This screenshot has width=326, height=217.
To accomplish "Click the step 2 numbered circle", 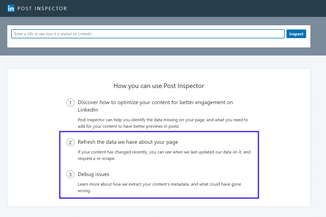I will tap(70, 142).
